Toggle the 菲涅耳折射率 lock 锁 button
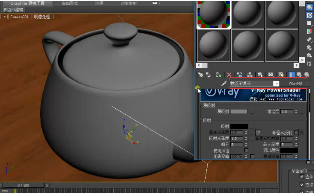 tap(301, 133)
